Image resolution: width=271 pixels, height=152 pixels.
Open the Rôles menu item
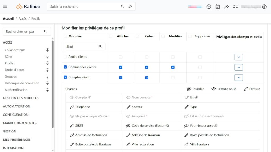point(8,56)
